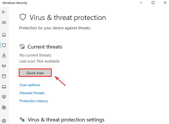
Task: Open Account protection person icon
Action: (4, 56)
